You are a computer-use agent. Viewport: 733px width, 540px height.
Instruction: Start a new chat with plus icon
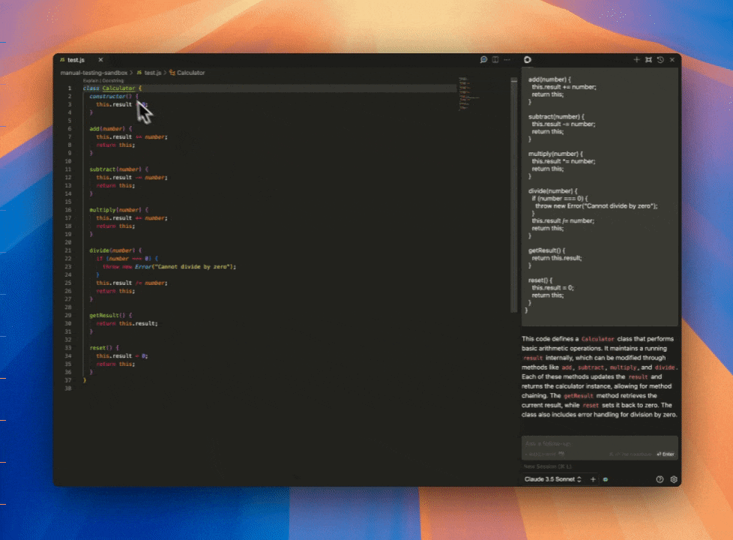[x=636, y=60]
